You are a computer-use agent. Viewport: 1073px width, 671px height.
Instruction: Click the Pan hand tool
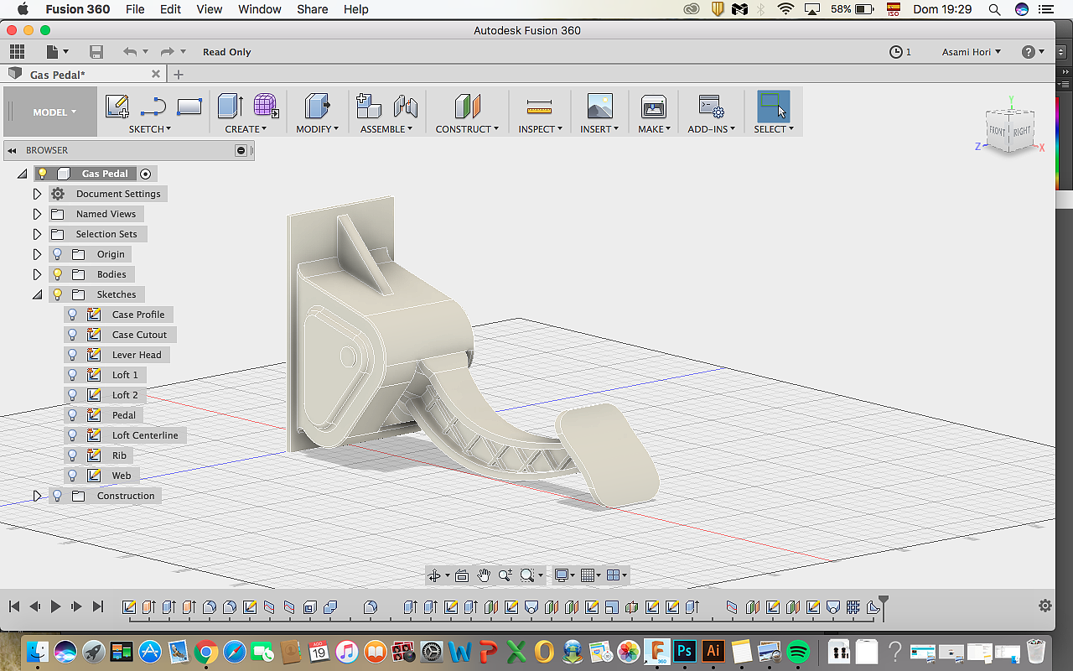pyautogui.click(x=484, y=575)
